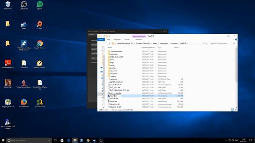Click the Cortana microphone icon
The height and width of the screenshot is (143, 255).
pos(49,140)
